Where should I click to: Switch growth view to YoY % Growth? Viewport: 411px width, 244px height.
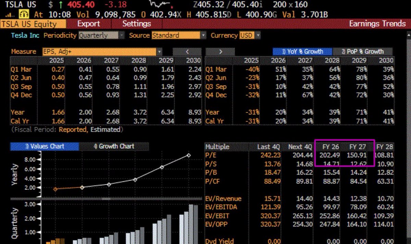pyautogui.click(x=302, y=51)
